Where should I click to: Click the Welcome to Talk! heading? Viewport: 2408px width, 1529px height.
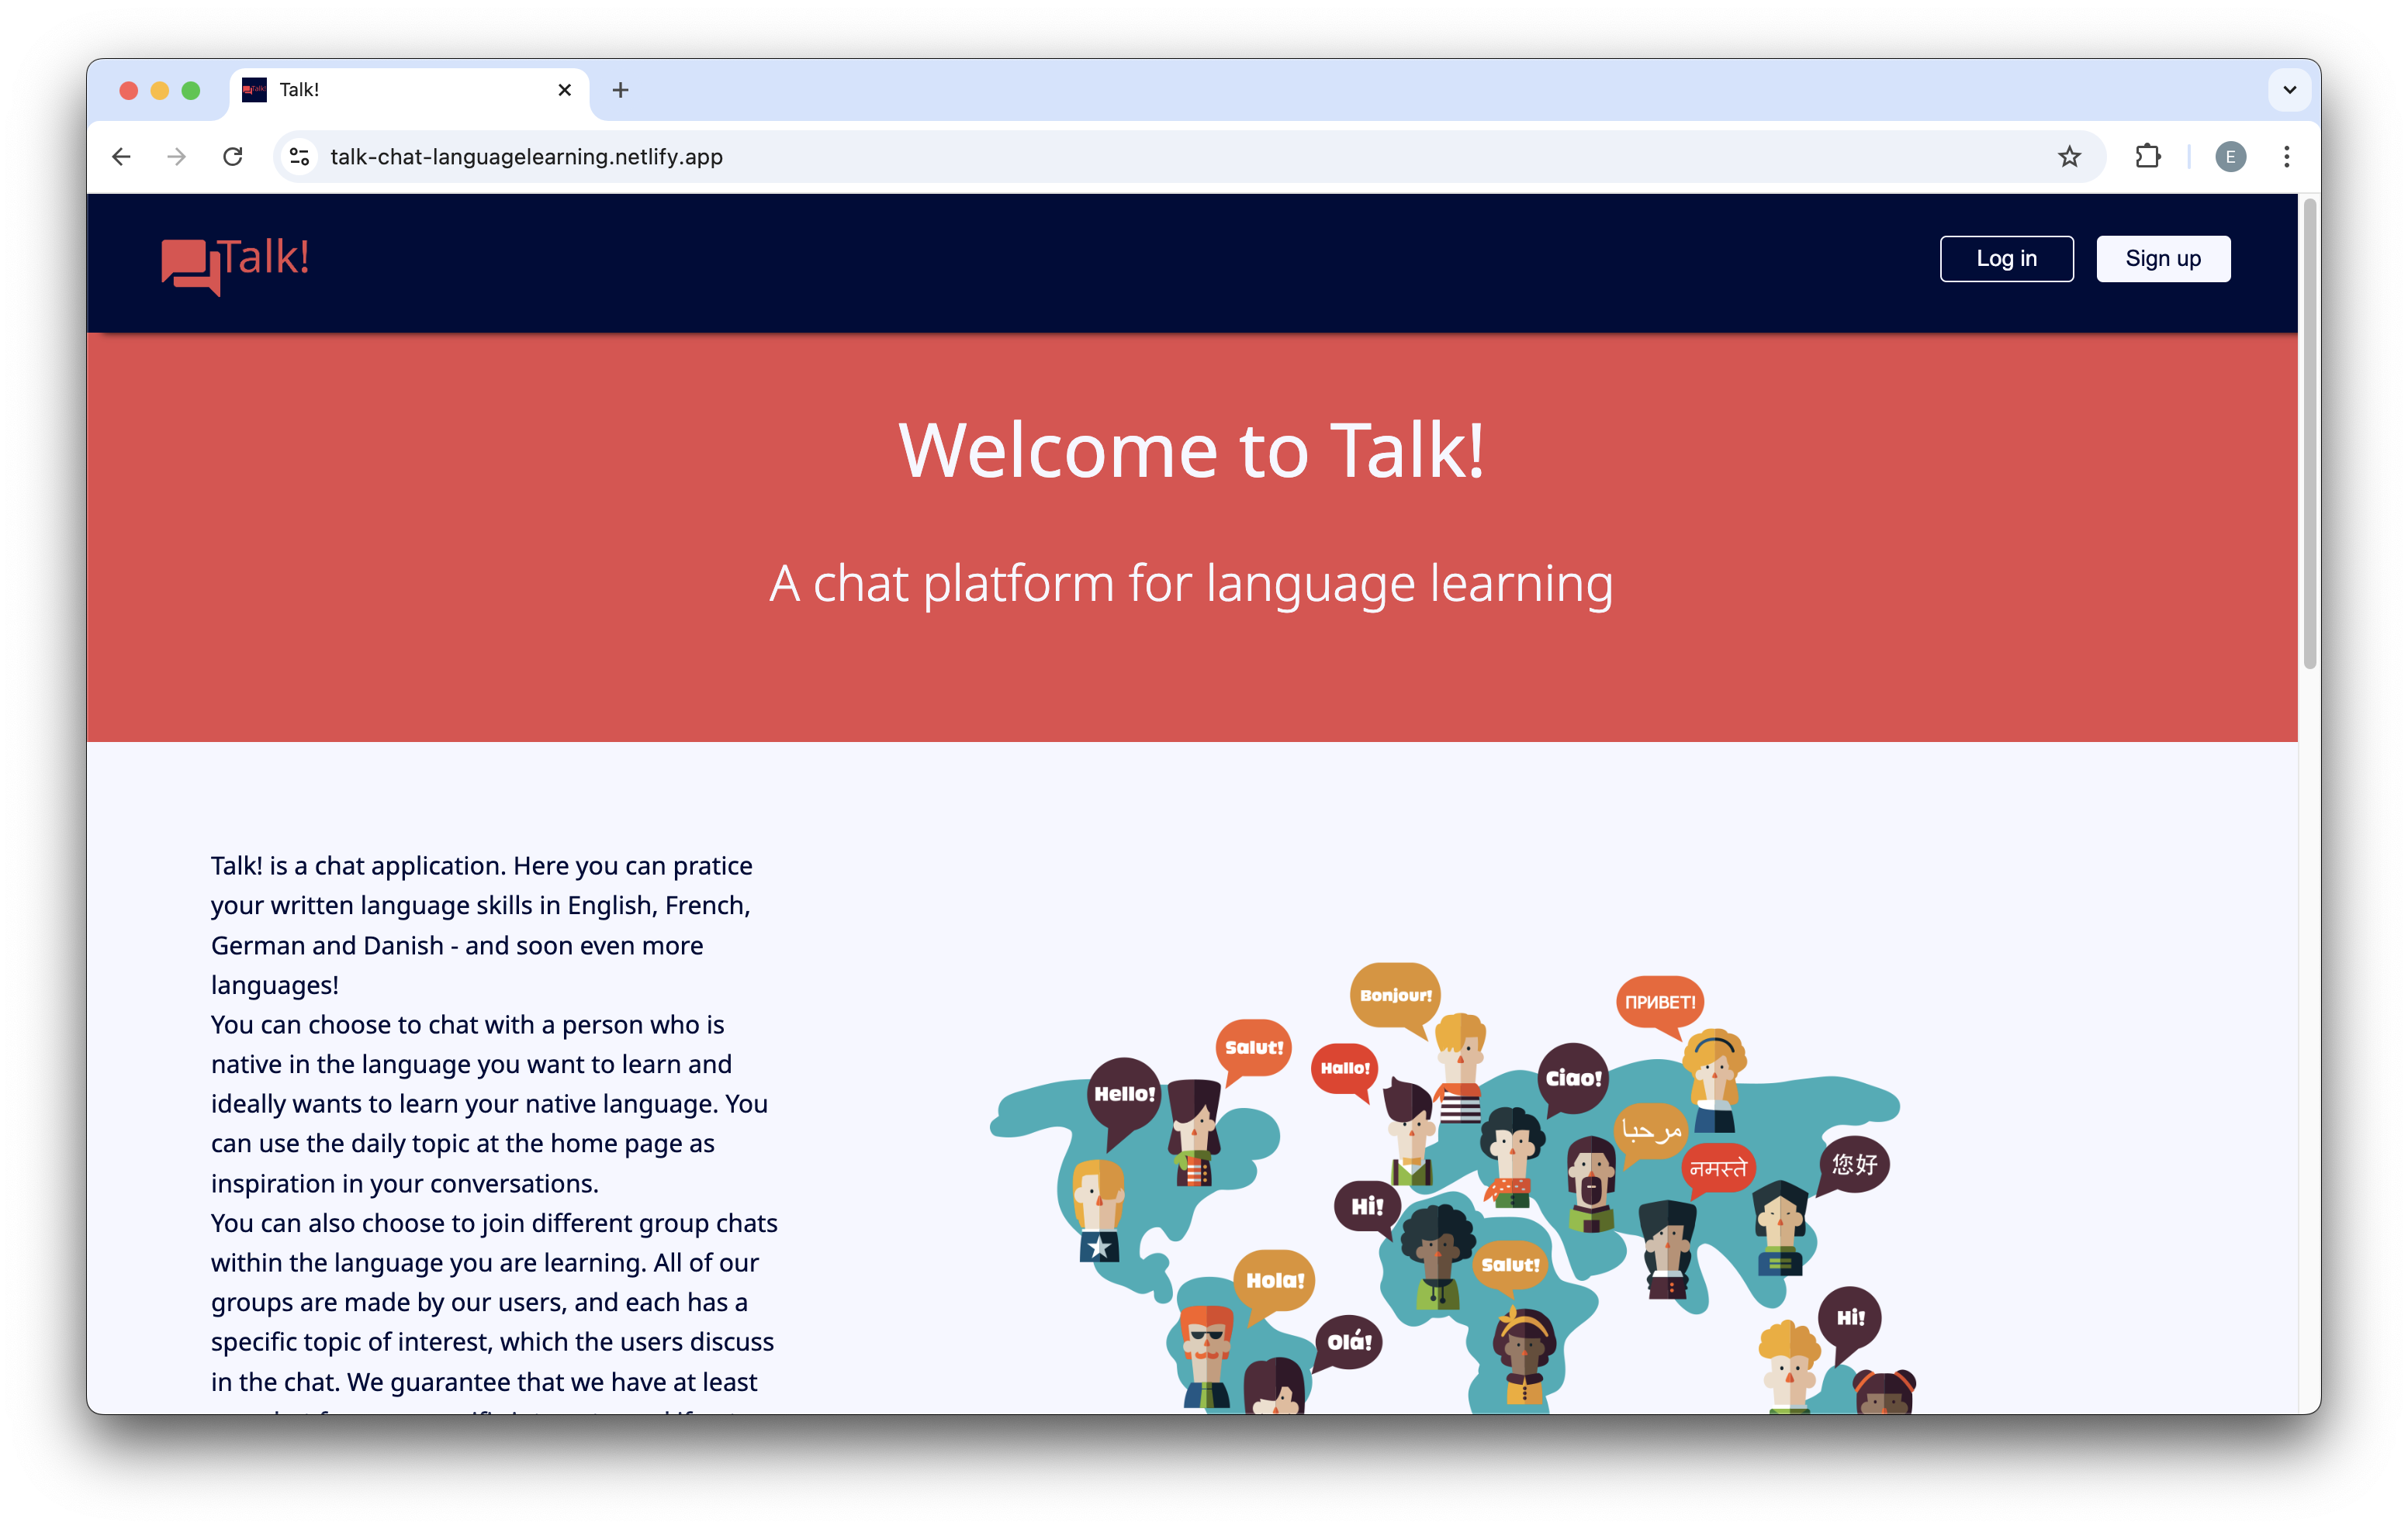point(1191,450)
